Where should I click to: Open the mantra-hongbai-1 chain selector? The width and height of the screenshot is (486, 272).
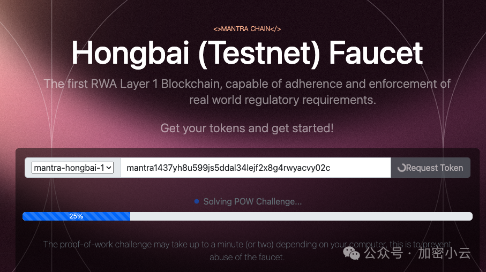[72, 168]
